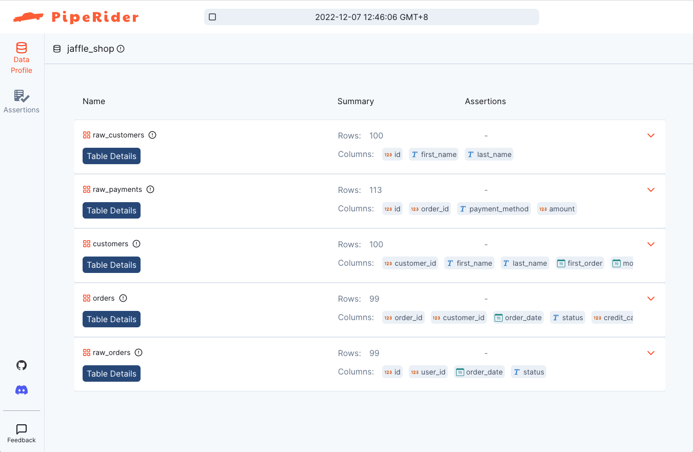Viewport: 693px width, 452px height.
Task: Click the info icon next to orders
Action: click(123, 298)
